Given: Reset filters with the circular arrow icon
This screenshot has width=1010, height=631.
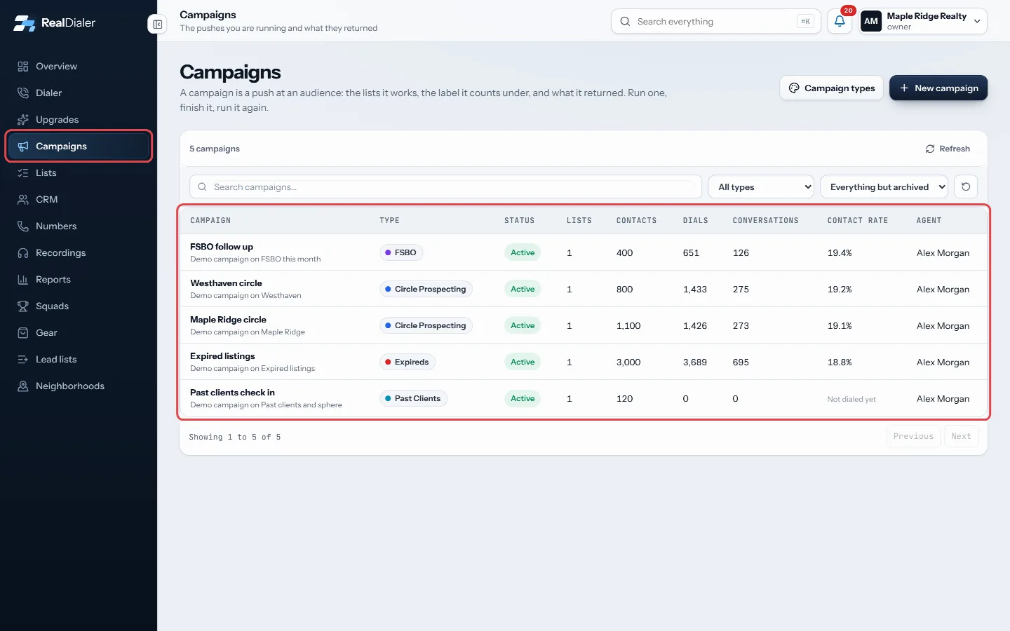Looking at the screenshot, I should (966, 187).
